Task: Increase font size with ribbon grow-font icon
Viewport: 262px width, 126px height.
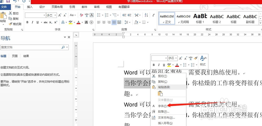Action: 60,15
